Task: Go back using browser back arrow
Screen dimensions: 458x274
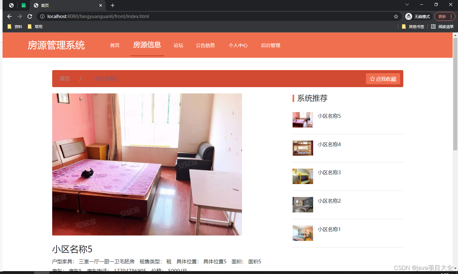Action: click(x=9, y=16)
